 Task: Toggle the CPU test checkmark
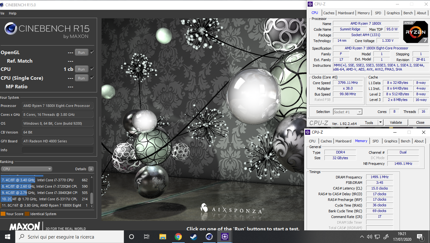pyautogui.click(x=92, y=69)
